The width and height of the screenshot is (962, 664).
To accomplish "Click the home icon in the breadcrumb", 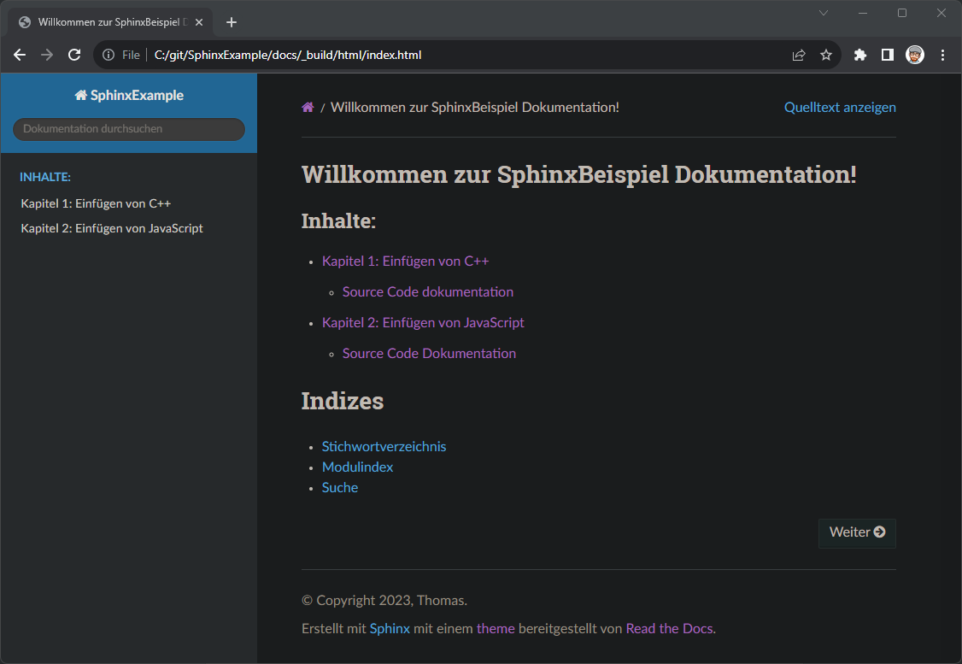I will coord(308,107).
